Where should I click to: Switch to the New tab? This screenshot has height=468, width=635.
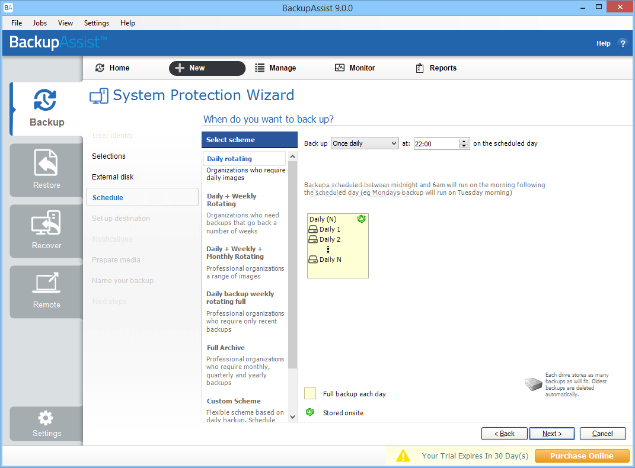coord(207,68)
